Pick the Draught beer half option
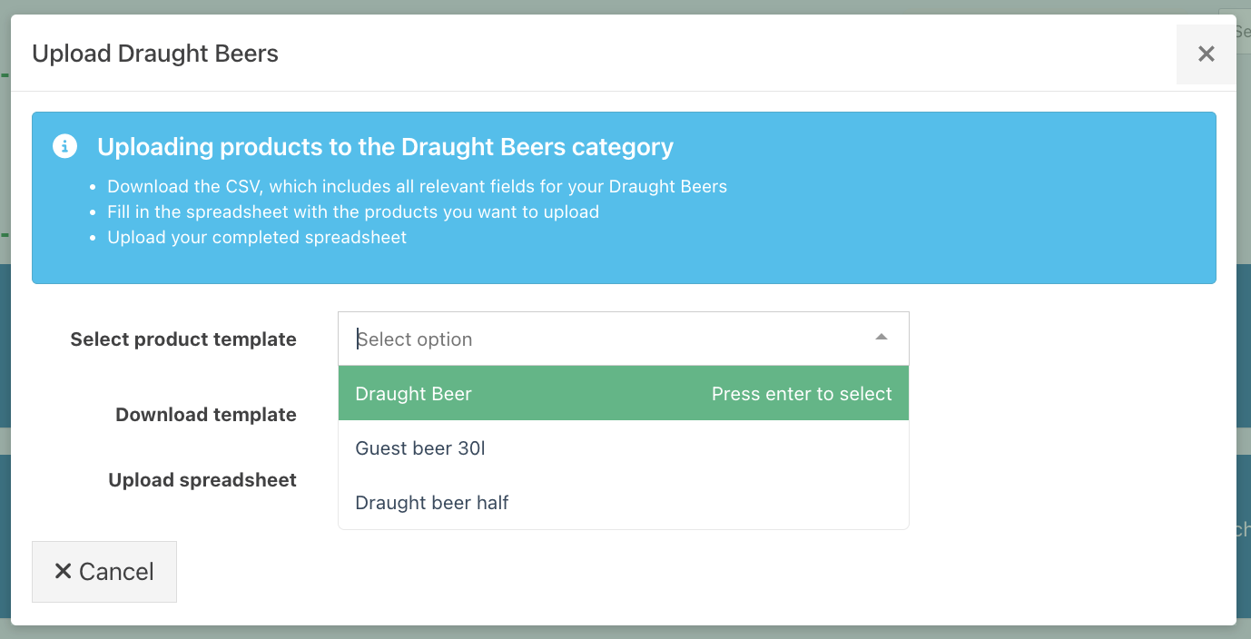Screen dimensions: 1251x639 coord(432,503)
